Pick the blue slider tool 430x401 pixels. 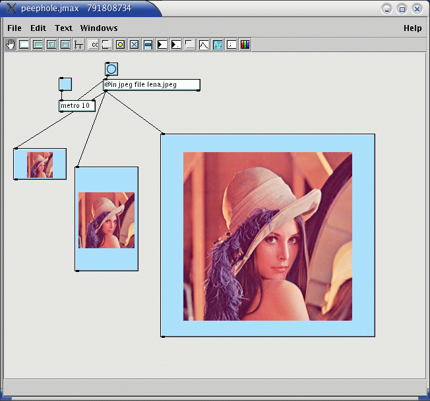coord(148,44)
